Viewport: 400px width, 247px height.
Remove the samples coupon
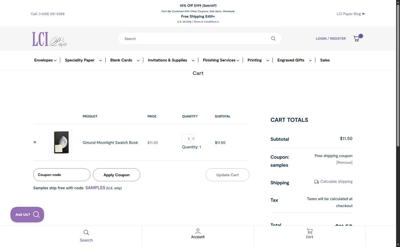[344, 163]
